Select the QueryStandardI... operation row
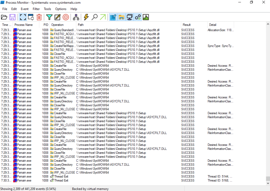The image size is (270, 191). tap(117, 30)
